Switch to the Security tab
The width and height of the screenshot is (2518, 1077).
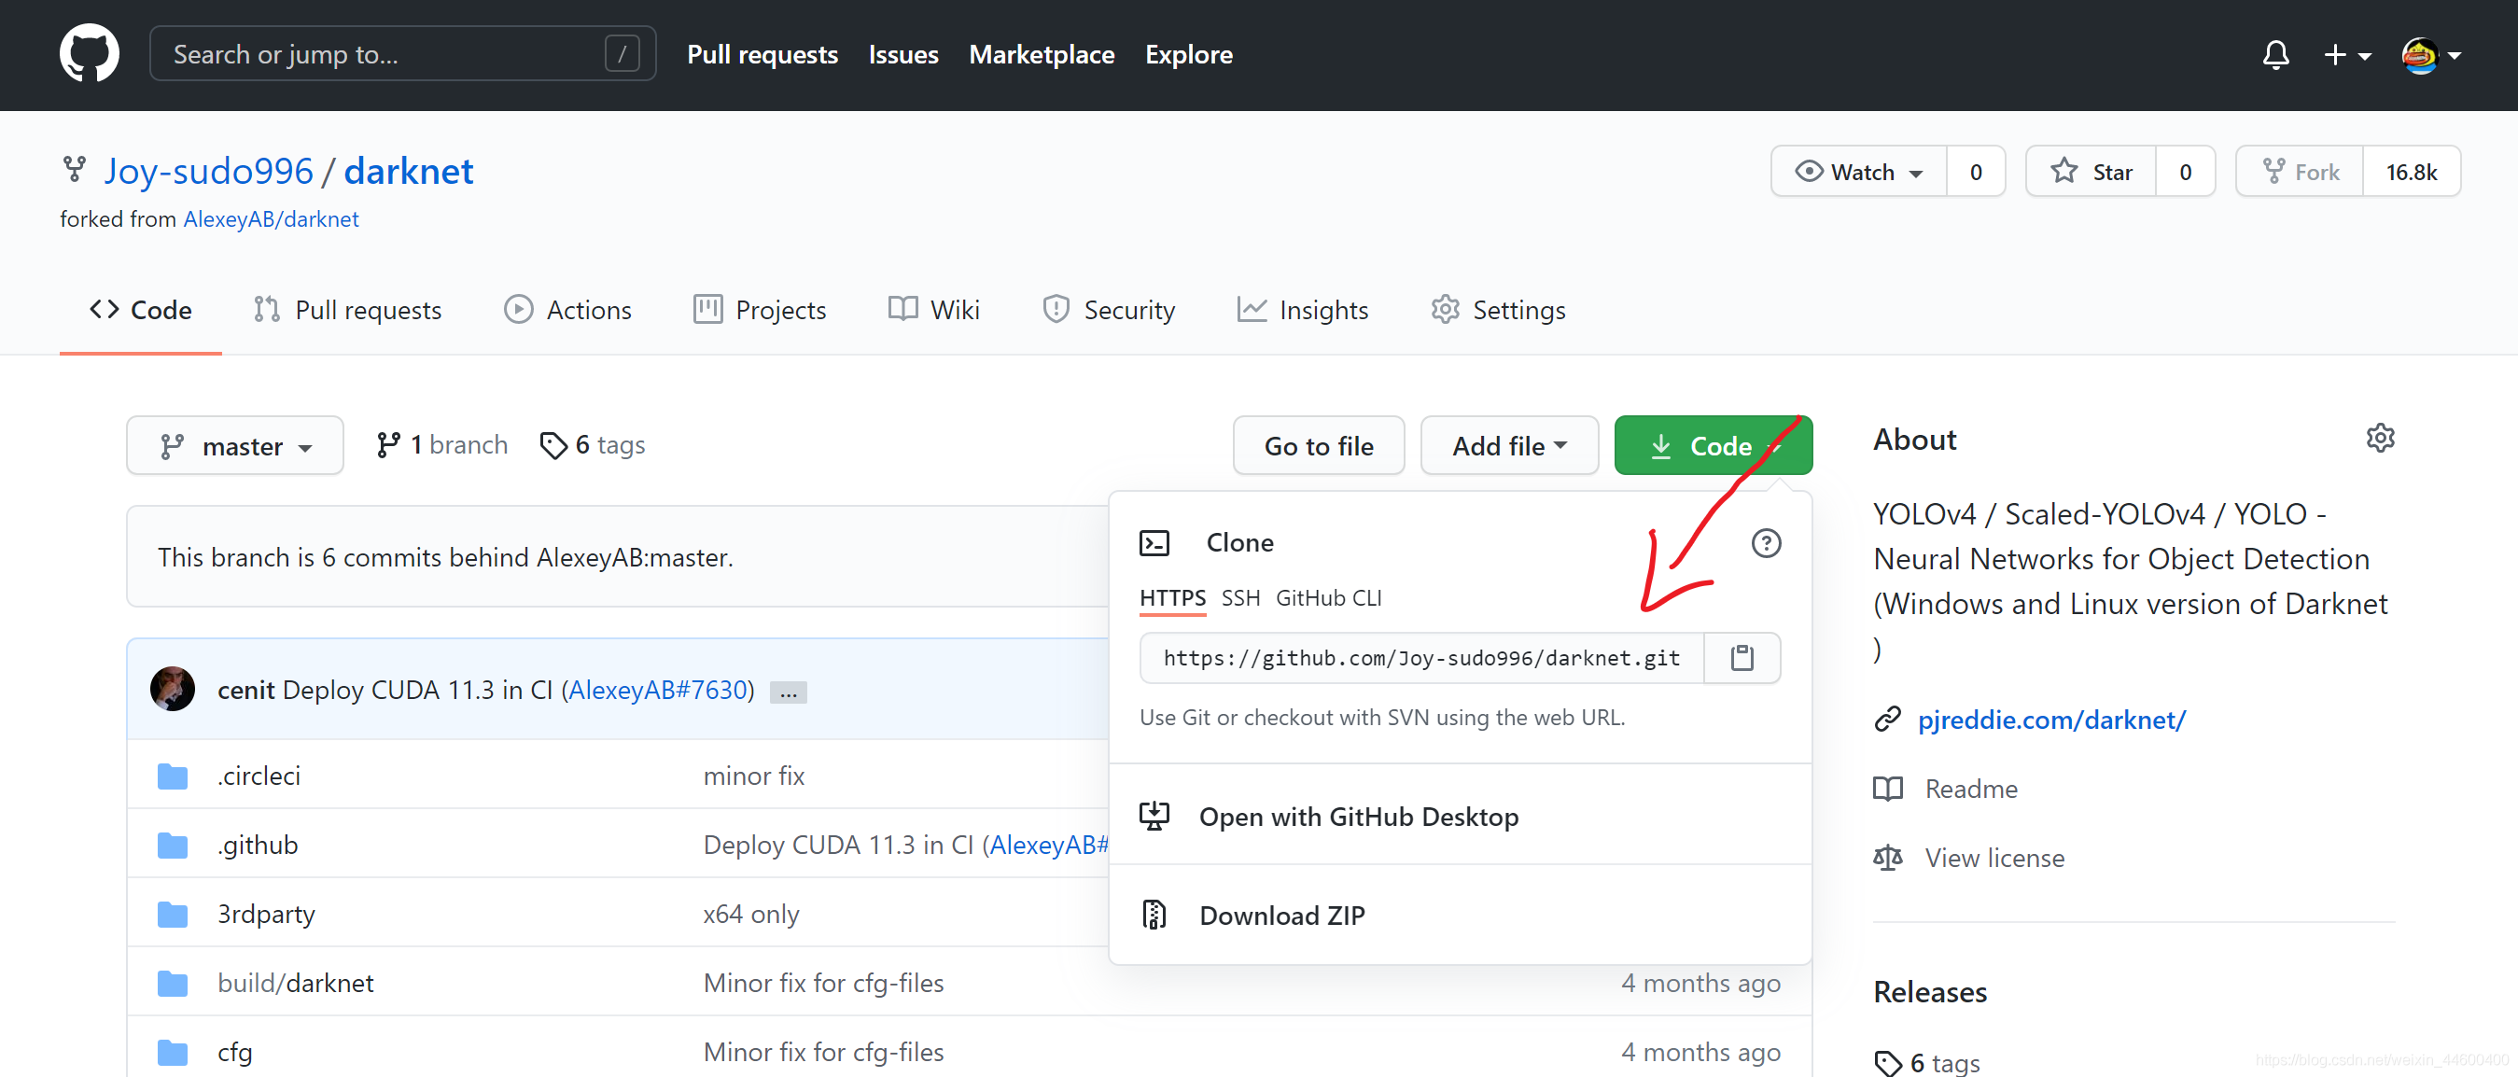1109,311
